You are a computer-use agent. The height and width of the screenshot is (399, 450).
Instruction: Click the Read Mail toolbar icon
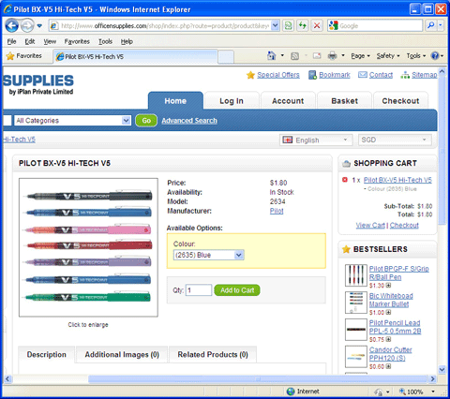tap(317, 56)
